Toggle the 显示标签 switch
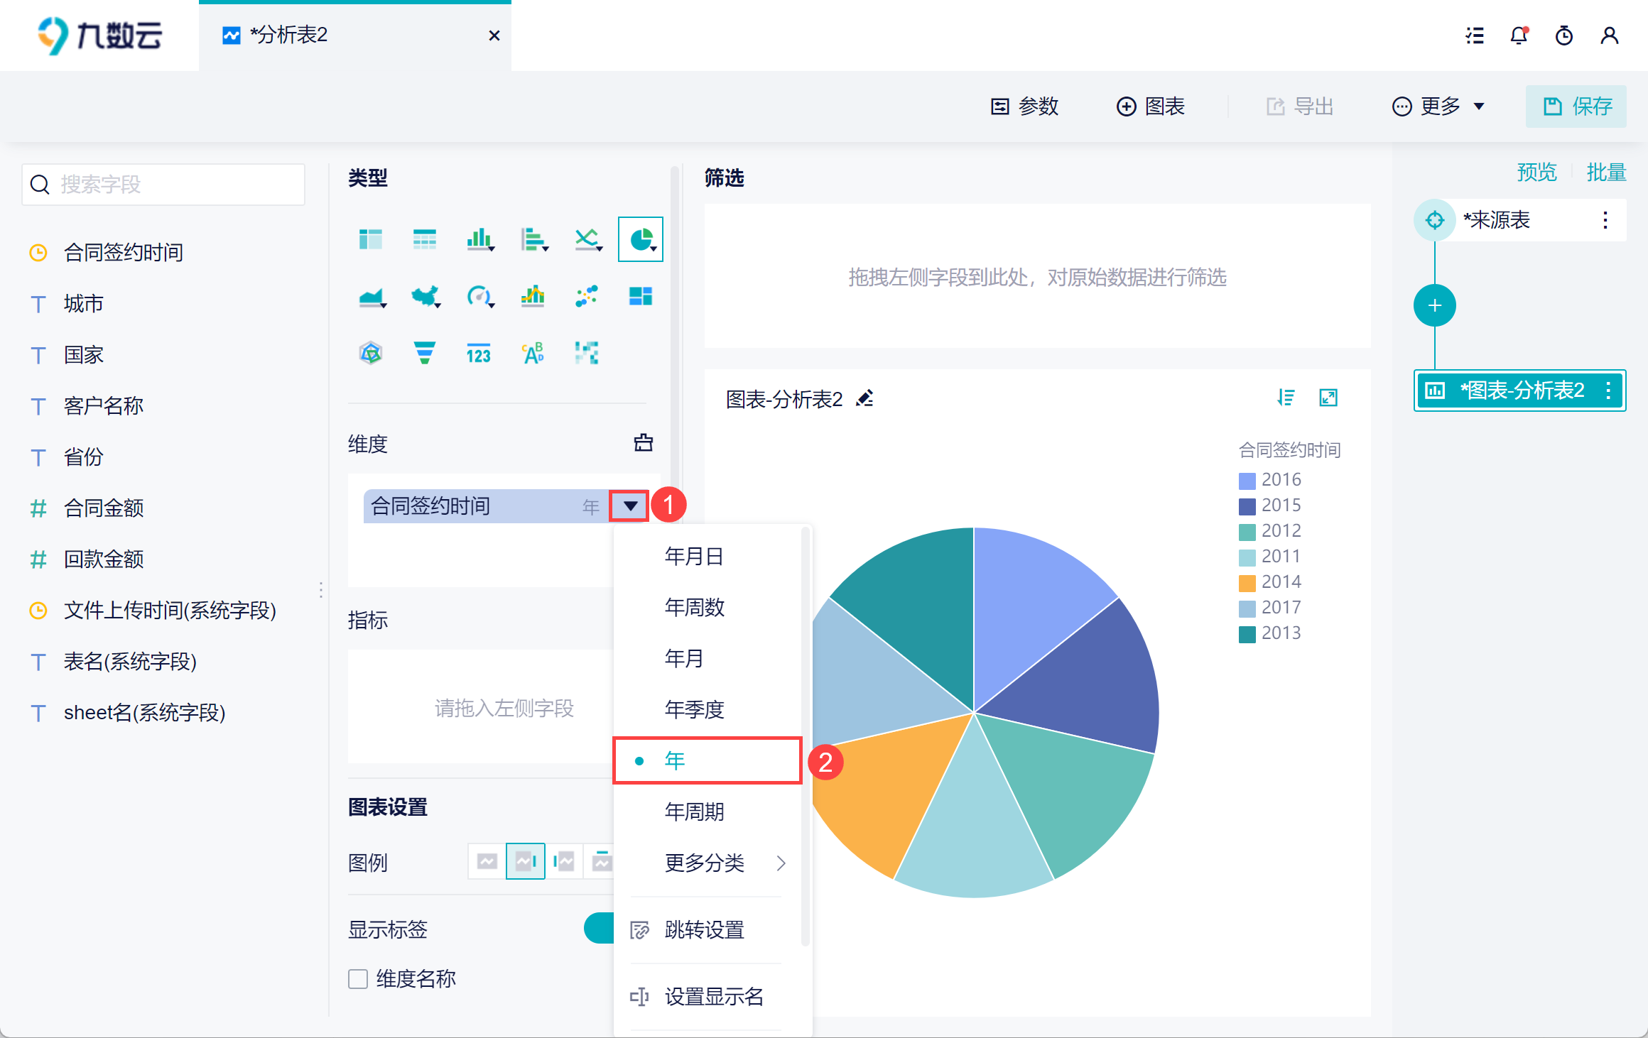The height and width of the screenshot is (1038, 1648). 600,928
